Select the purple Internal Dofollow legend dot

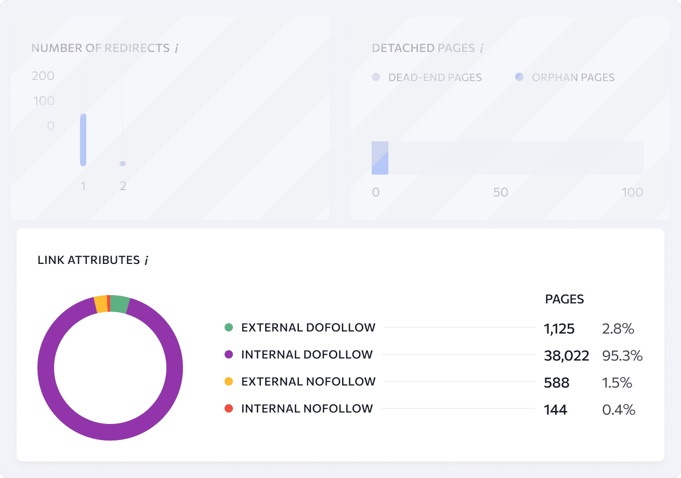tap(228, 355)
